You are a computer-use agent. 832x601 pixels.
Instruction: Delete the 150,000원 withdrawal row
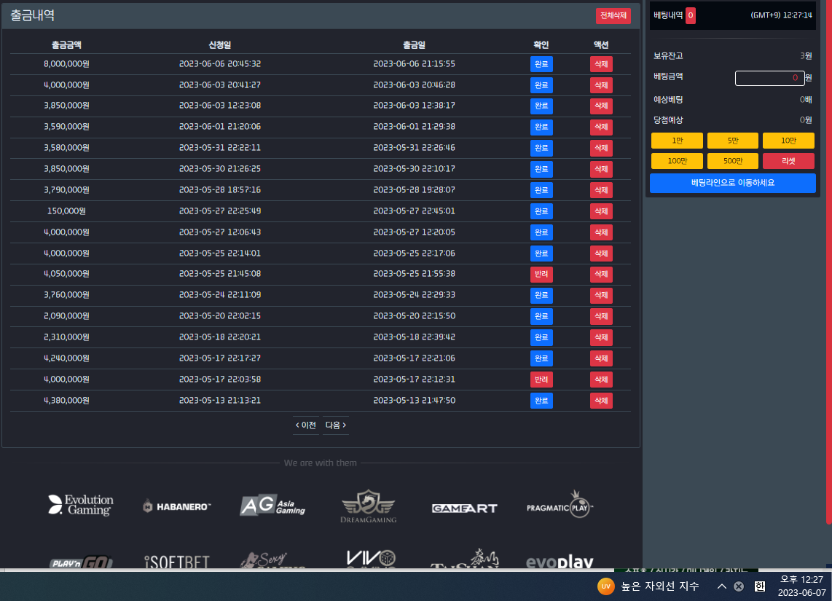pos(601,211)
